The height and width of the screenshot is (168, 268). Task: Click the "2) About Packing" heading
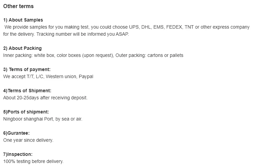click(22, 48)
